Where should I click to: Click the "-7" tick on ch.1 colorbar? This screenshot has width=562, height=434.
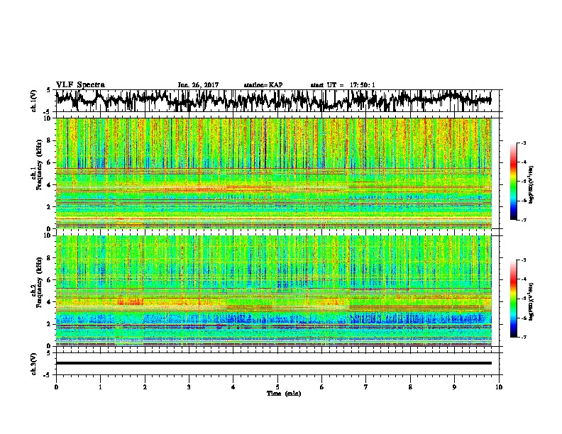524,220
